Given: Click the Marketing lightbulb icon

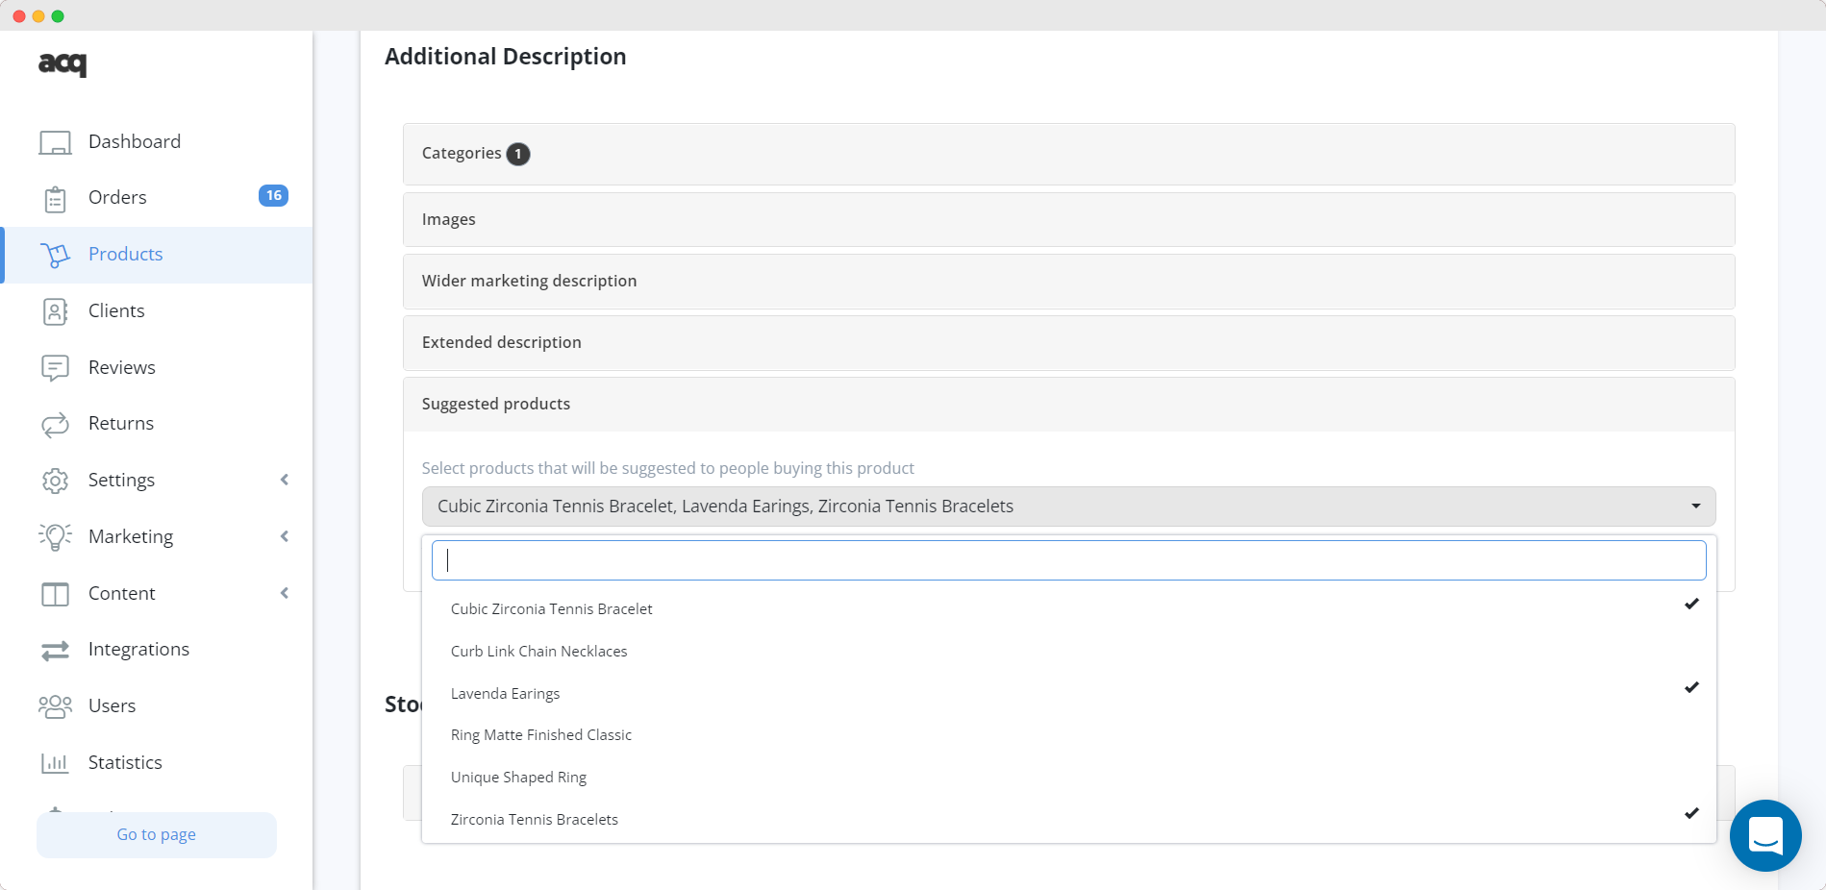Looking at the screenshot, I should [x=55, y=537].
